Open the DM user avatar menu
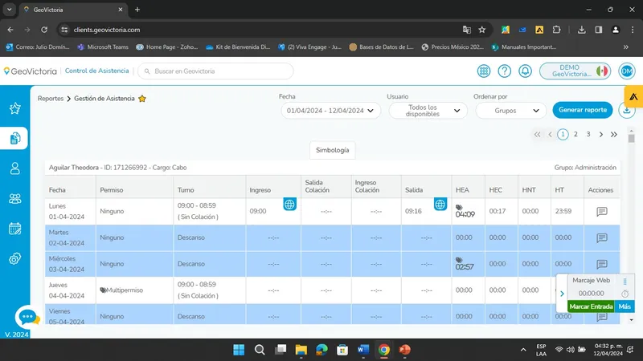This screenshot has width=643, height=361. click(x=627, y=71)
